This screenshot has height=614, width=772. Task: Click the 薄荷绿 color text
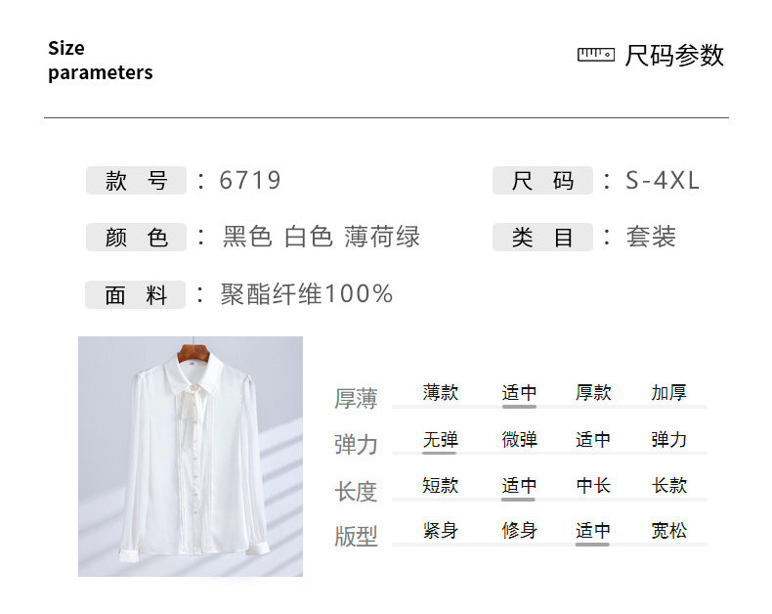(382, 237)
